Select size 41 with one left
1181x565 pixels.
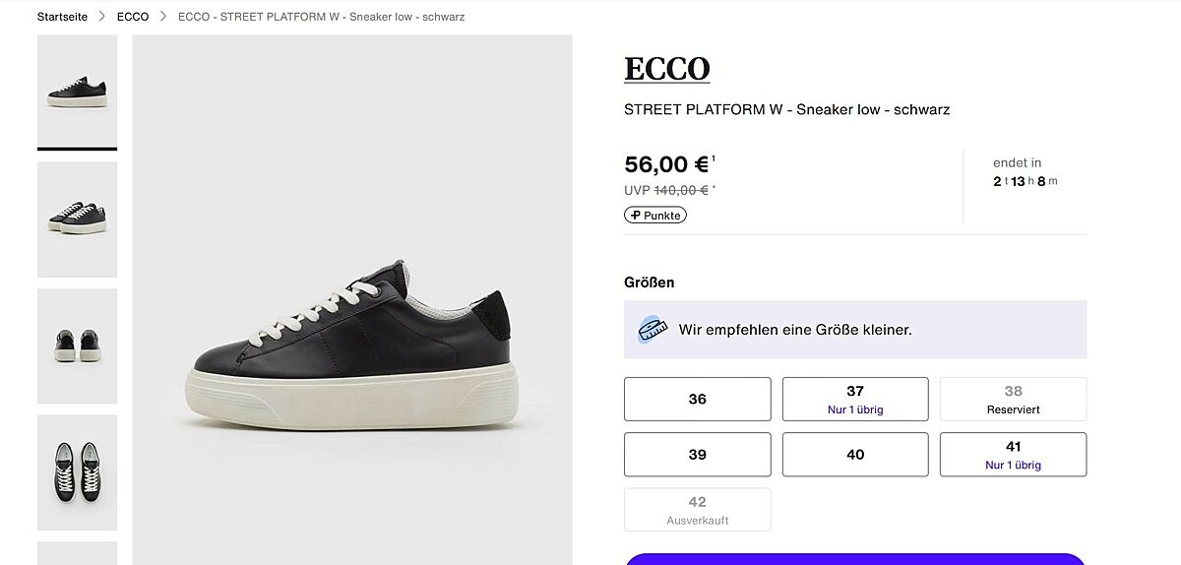click(1013, 454)
